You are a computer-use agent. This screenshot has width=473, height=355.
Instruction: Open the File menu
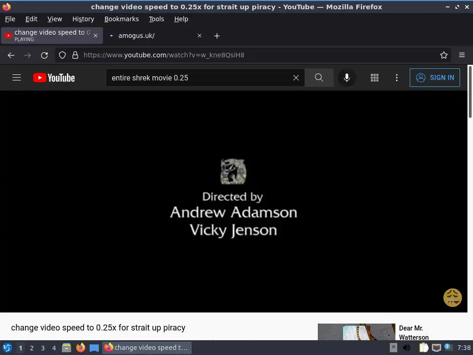[x=10, y=19]
